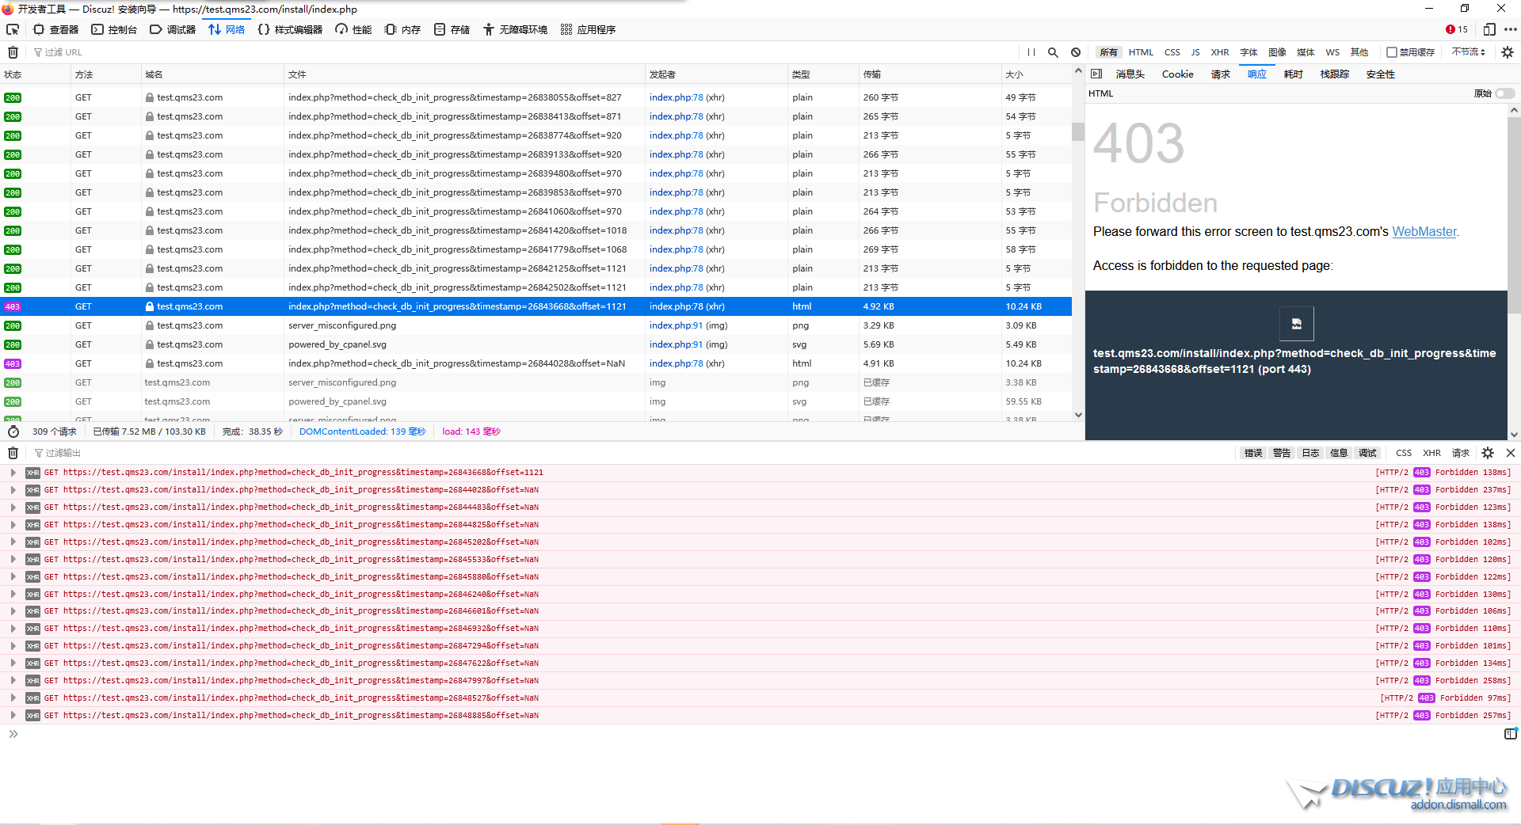Open the Storage (存储) panel
This screenshot has width=1521, height=825.
pos(452,29)
